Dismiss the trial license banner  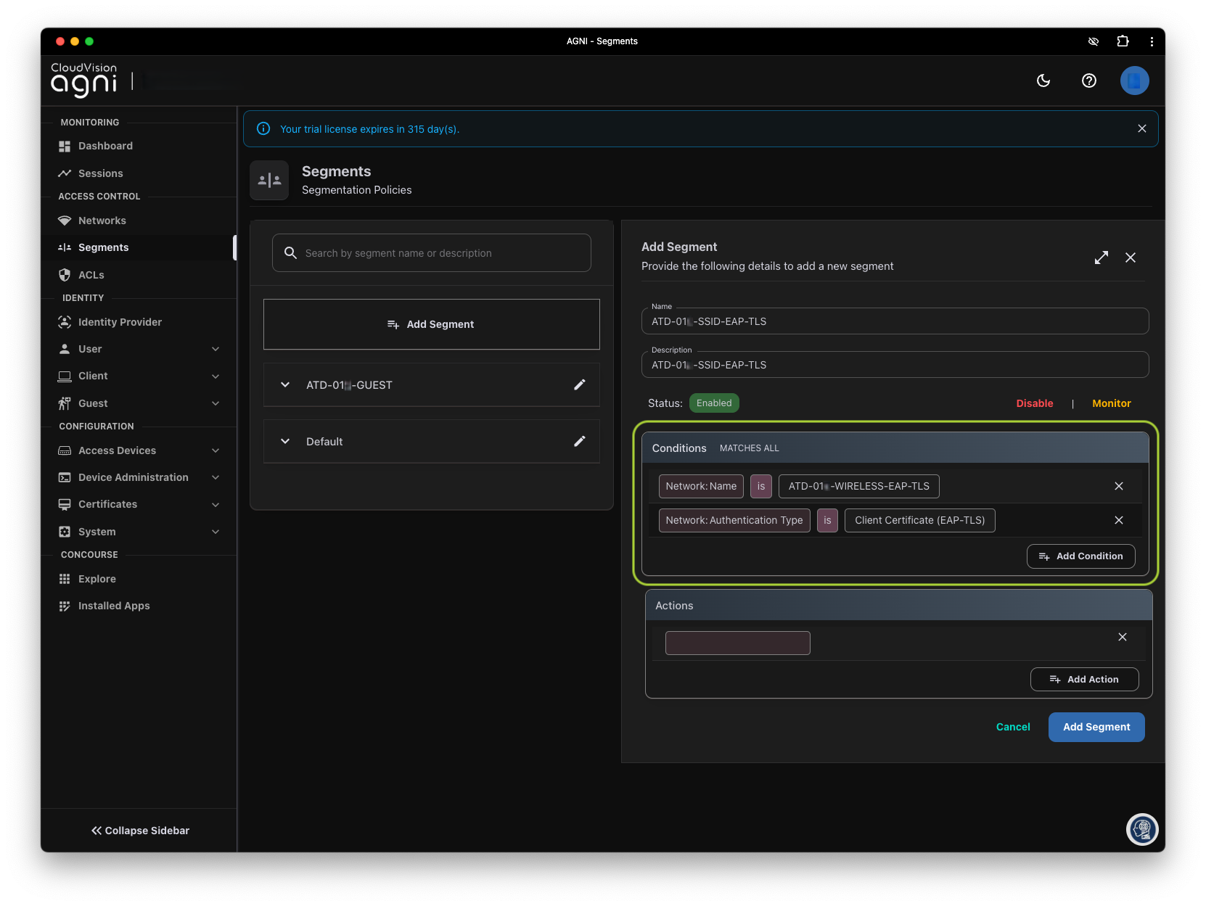coord(1141,128)
